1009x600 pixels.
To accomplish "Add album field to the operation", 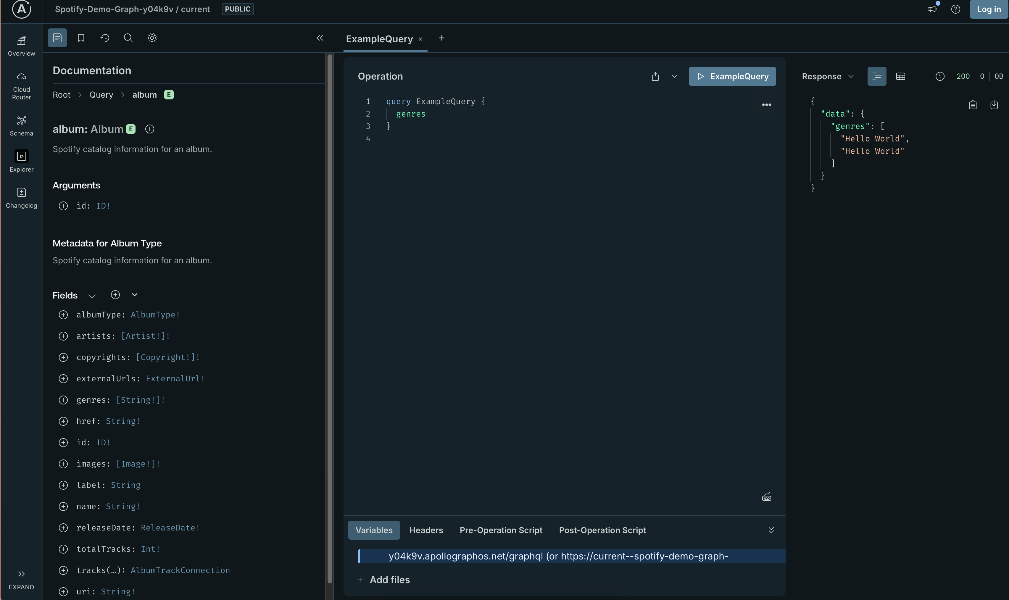I will [x=149, y=129].
